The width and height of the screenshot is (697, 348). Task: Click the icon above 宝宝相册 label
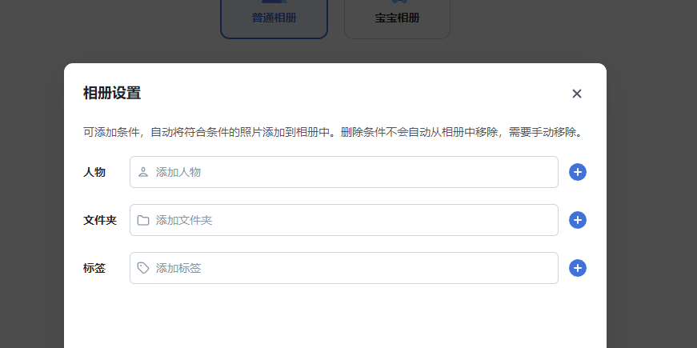[397, 2]
